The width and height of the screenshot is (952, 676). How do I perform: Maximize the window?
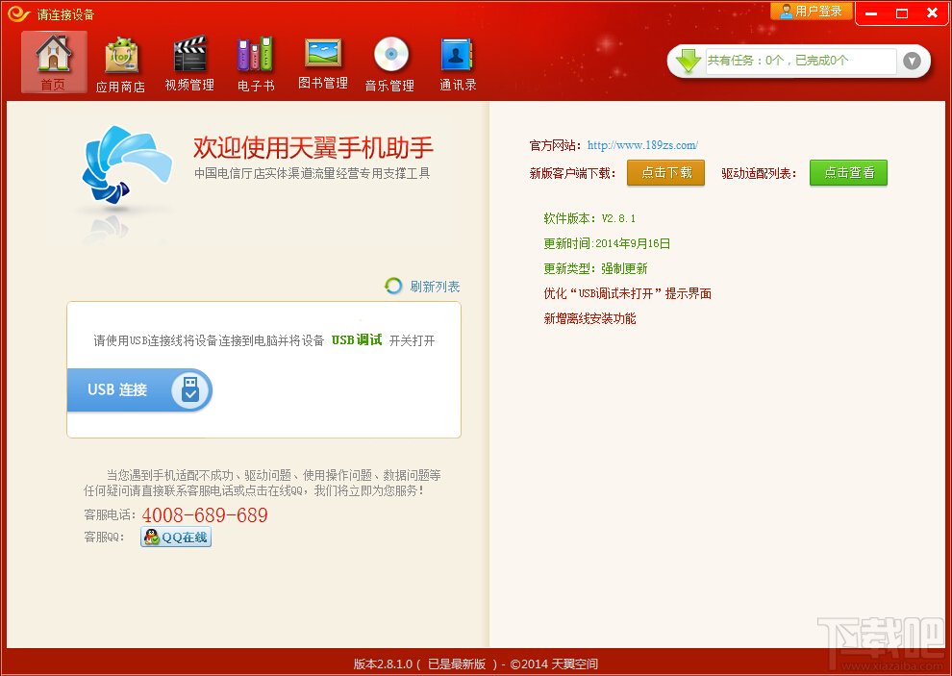pos(902,13)
